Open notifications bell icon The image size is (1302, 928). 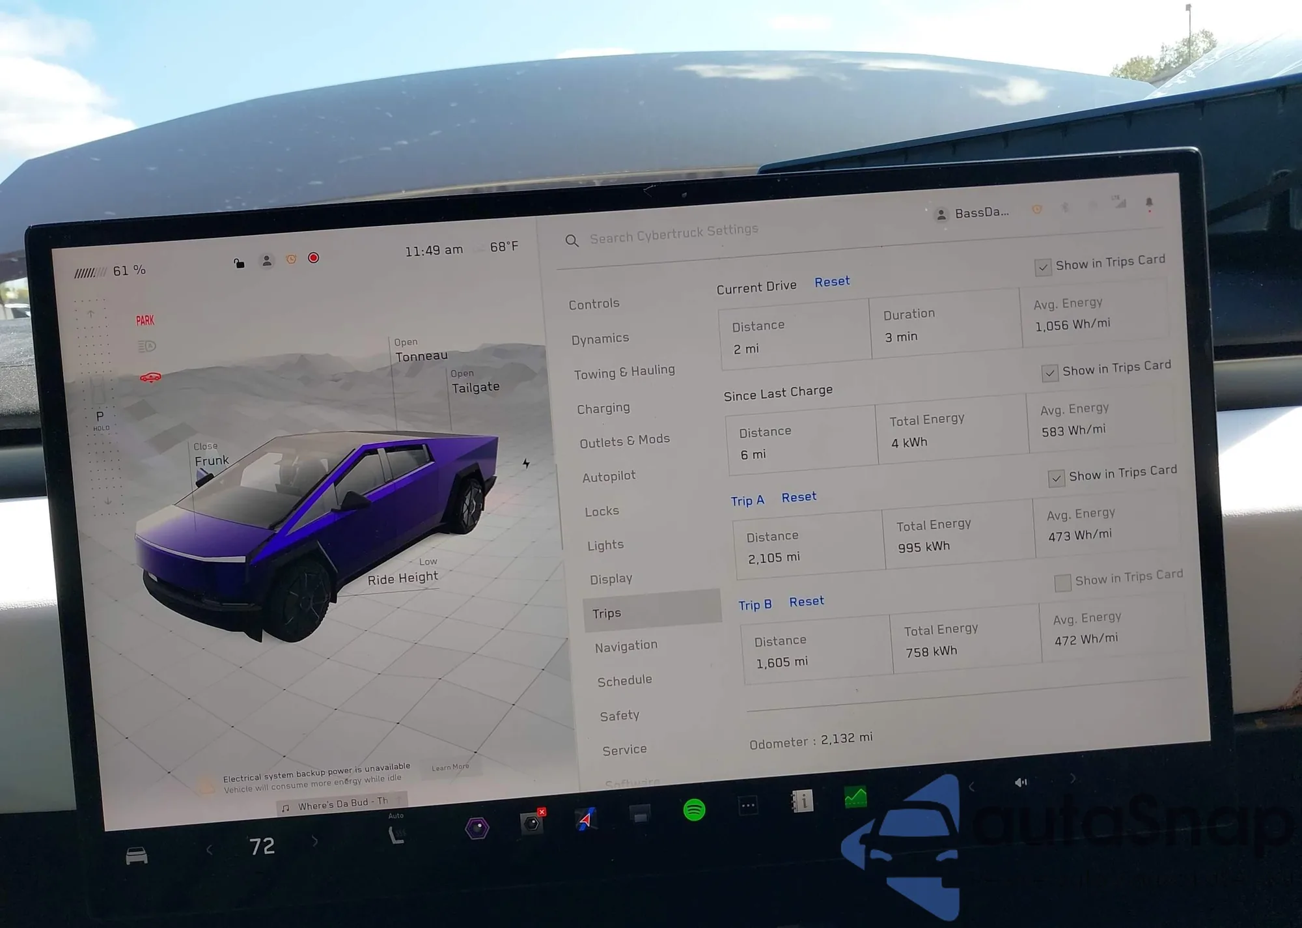pyautogui.click(x=1149, y=203)
